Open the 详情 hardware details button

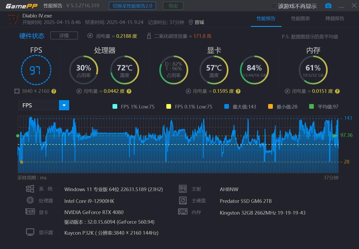[x=64, y=35]
